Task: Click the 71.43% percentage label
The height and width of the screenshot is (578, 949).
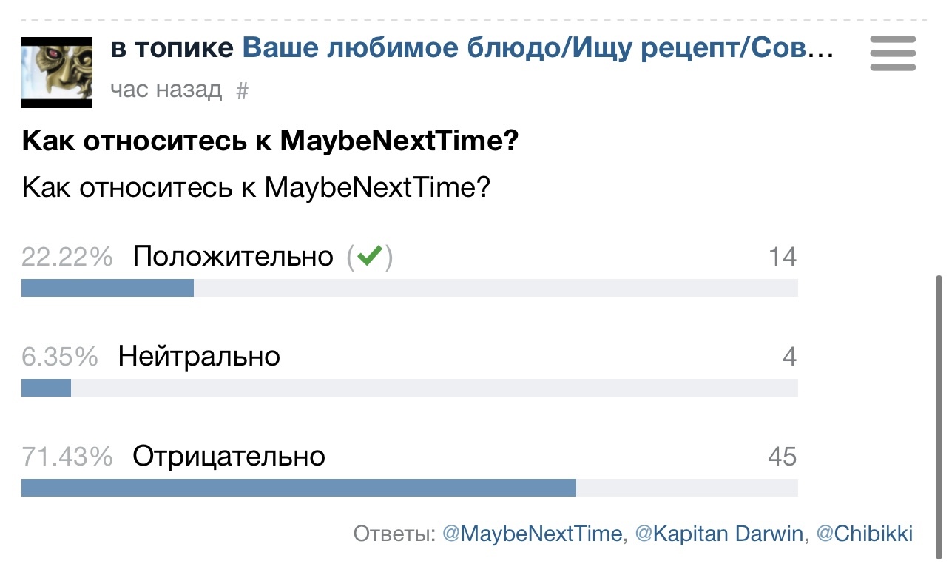Action: coord(67,457)
